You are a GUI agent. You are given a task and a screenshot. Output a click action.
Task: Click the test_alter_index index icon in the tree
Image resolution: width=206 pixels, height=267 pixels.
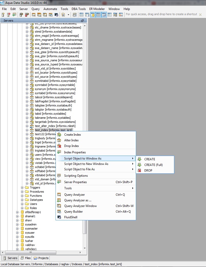tap(31, 126)
